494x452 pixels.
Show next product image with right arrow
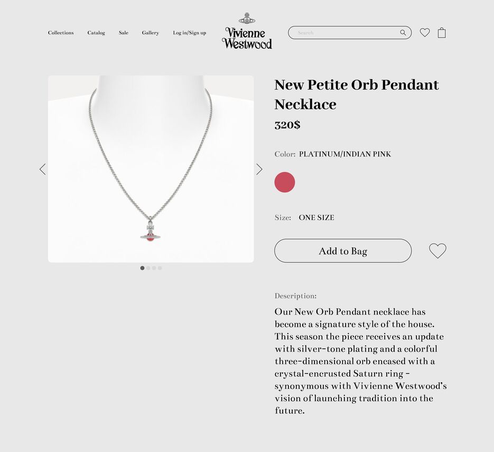click(259, 169)
